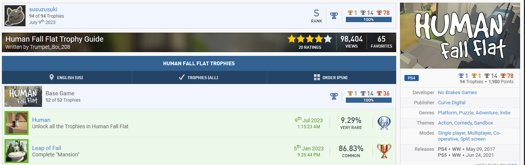The width and height of the screenshot is (525, 165).
Task: Click the trophy icon in Base Game row
Action: click(333, 96)
